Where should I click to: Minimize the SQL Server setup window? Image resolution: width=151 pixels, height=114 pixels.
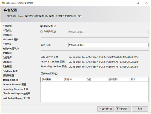tap(129, 3)
